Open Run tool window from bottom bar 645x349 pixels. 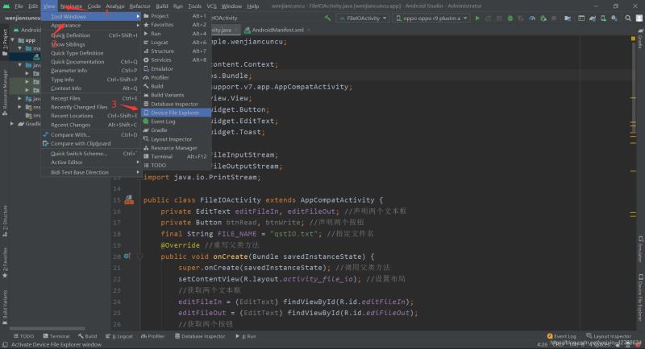246,336
